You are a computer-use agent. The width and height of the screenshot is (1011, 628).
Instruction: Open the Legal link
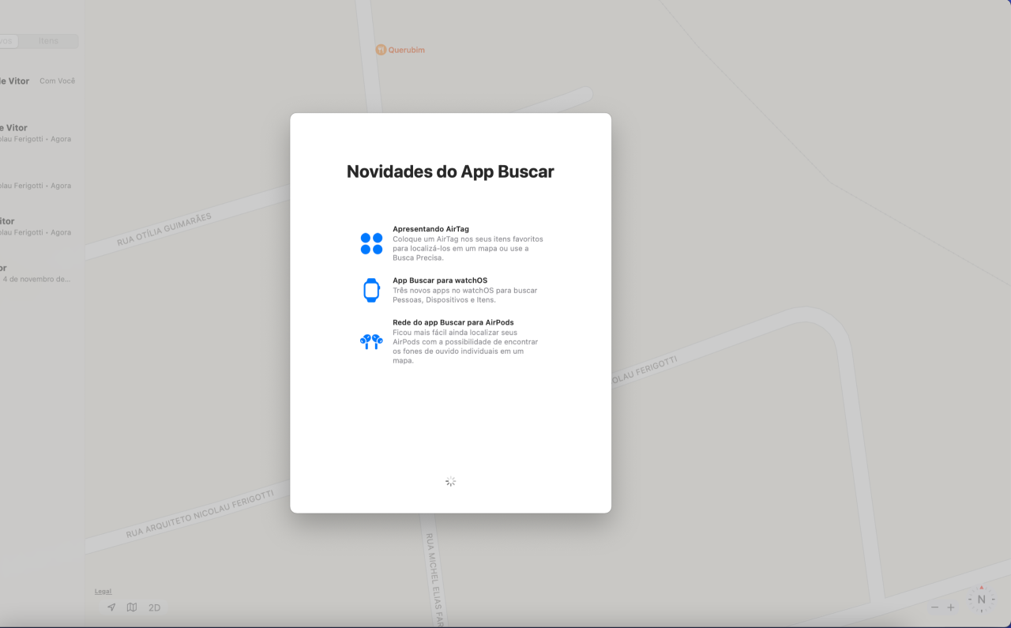pyautogui.click(x=103, y=591)
